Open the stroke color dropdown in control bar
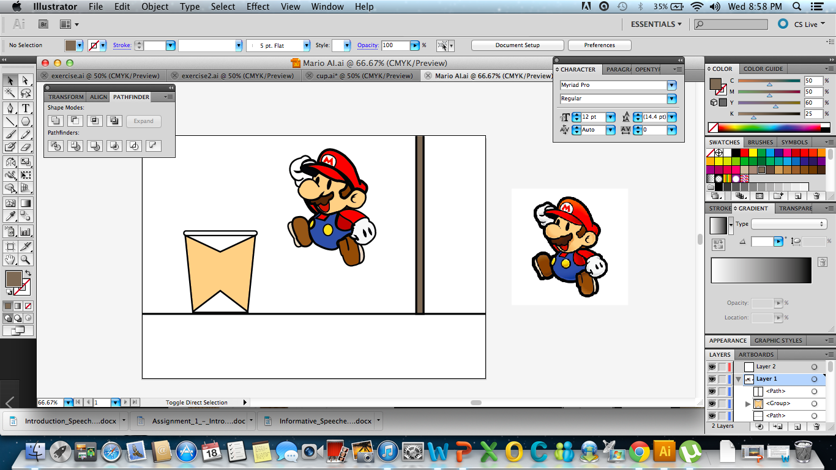This screenshot has height=470, width=836. (x=103, y=45)
